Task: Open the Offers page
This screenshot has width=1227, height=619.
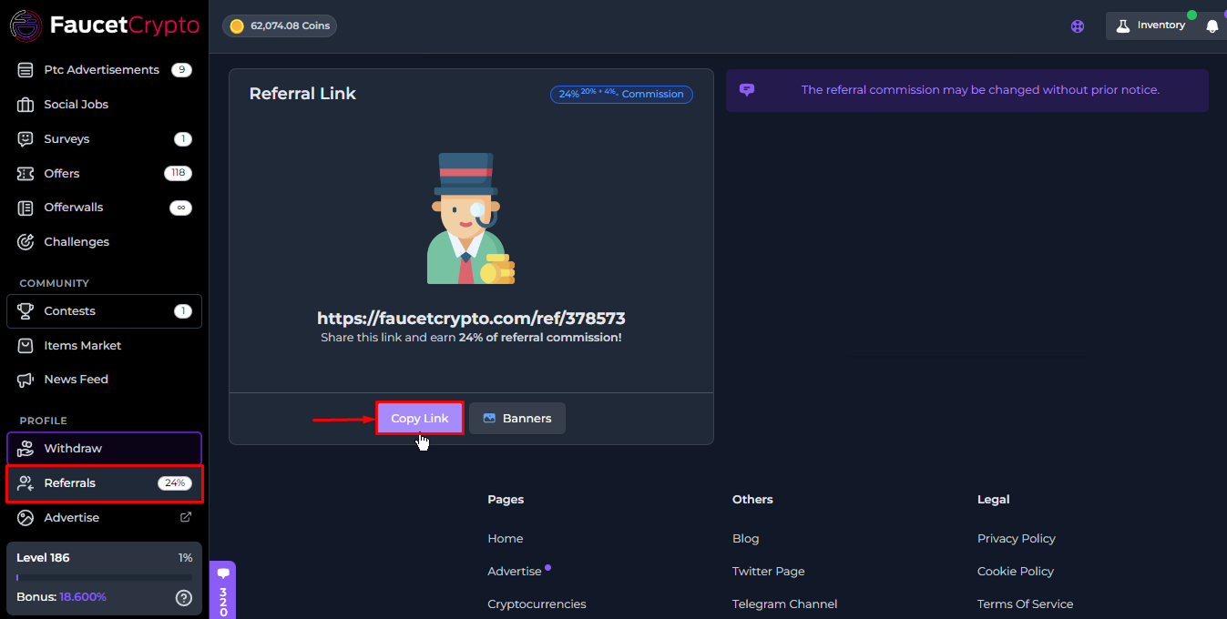Action: (x=104, y=173)
